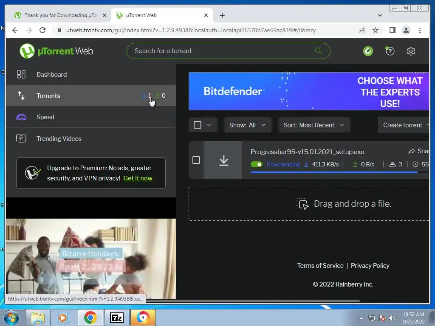
Task: Open 7-Zip from the taskbar
Action: pyautogui.click(x=116, y=318)
